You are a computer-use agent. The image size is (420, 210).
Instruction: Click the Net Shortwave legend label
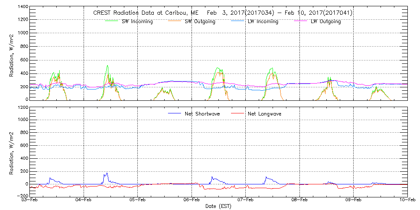pos(203,113)
